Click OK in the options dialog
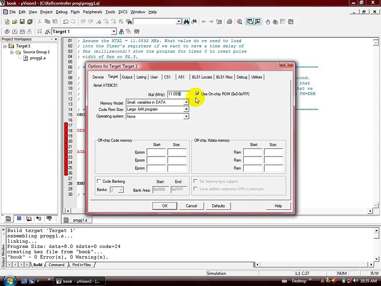Image resolution: width=381 pixels, height=286 pixels. [x=165, y=206]
